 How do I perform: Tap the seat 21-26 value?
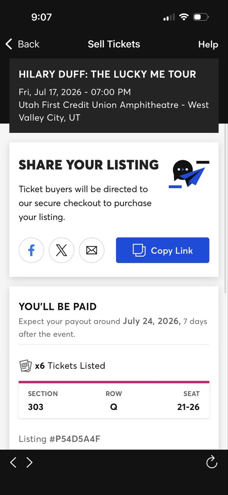[188, 407]
